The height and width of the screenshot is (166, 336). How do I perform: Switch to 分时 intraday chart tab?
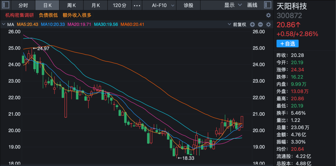[x=23, y=5]
